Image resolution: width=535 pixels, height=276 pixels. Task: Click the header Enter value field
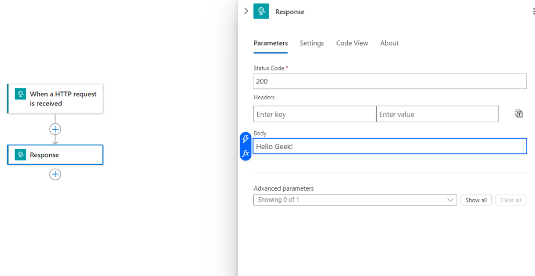(437, 114)
